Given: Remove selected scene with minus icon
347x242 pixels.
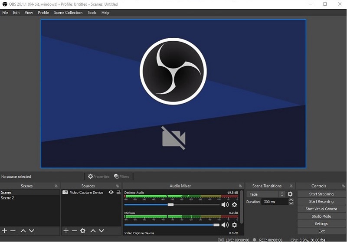Looking at the screenshot, I should (13, 231).
